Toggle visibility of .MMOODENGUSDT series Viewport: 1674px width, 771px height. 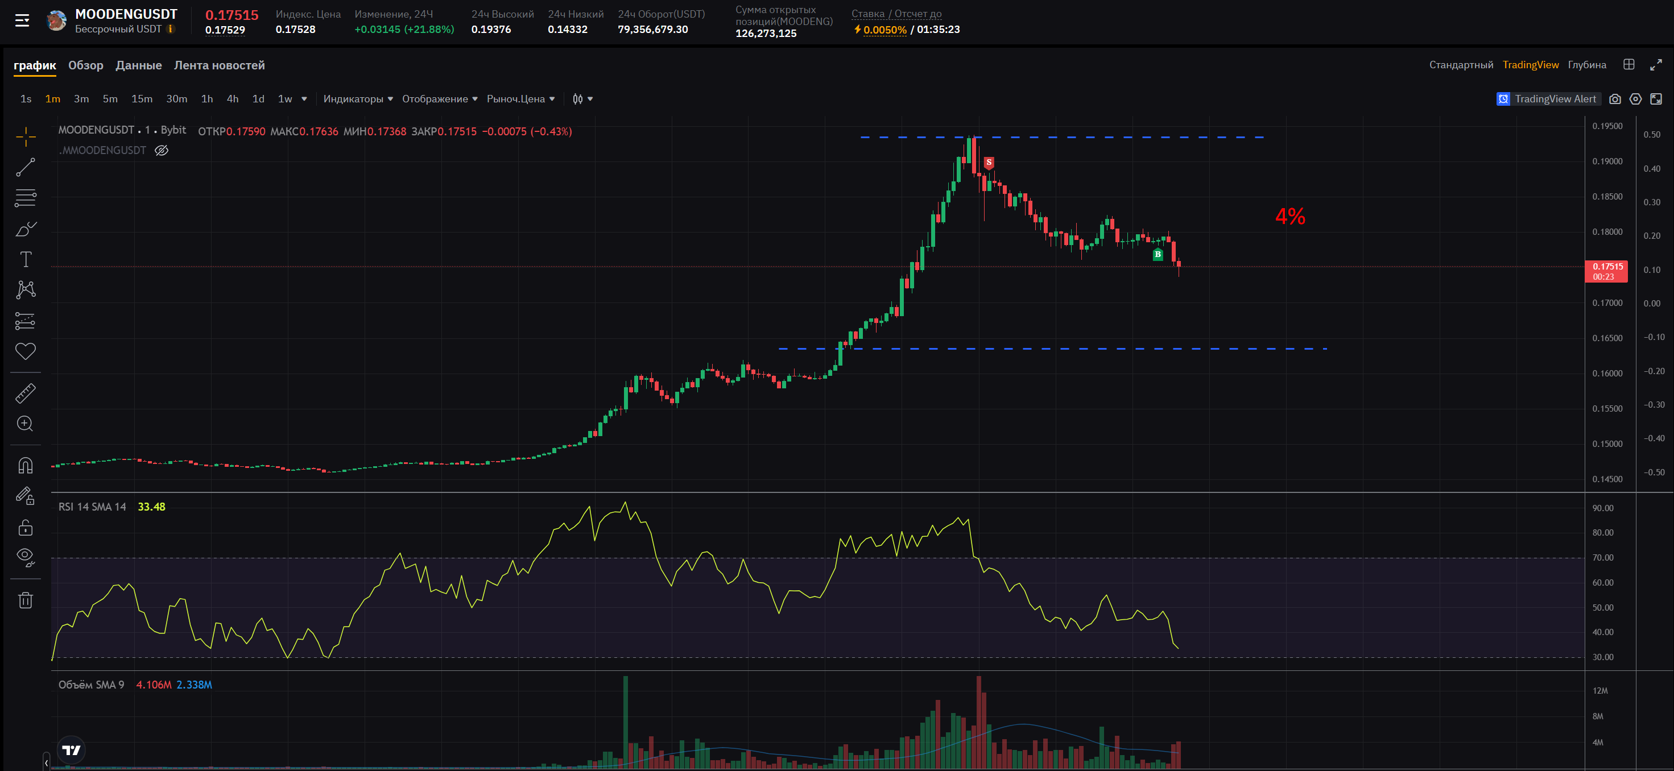[x=162, y=151]
